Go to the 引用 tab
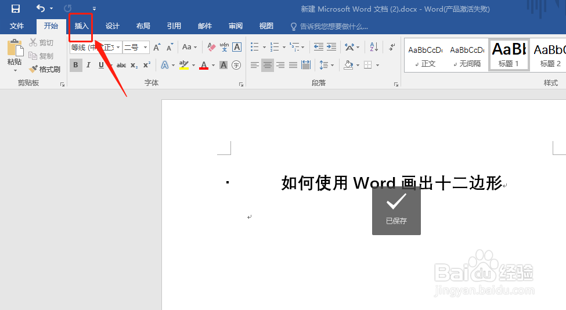Screen dimensions: 566x310 174,26
